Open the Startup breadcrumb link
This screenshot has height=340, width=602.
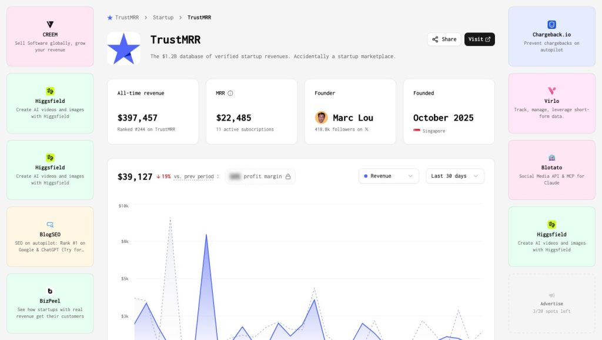point(163,18)
